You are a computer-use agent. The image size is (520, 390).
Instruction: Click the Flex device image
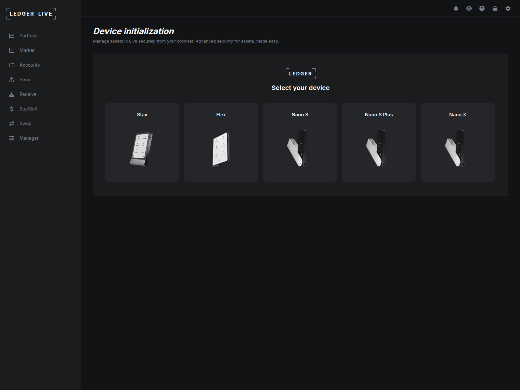221,149
